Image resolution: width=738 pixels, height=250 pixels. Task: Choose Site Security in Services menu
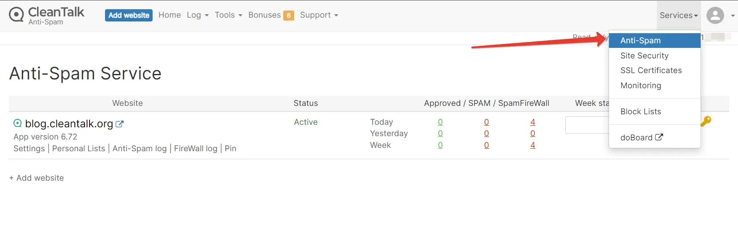644,55
